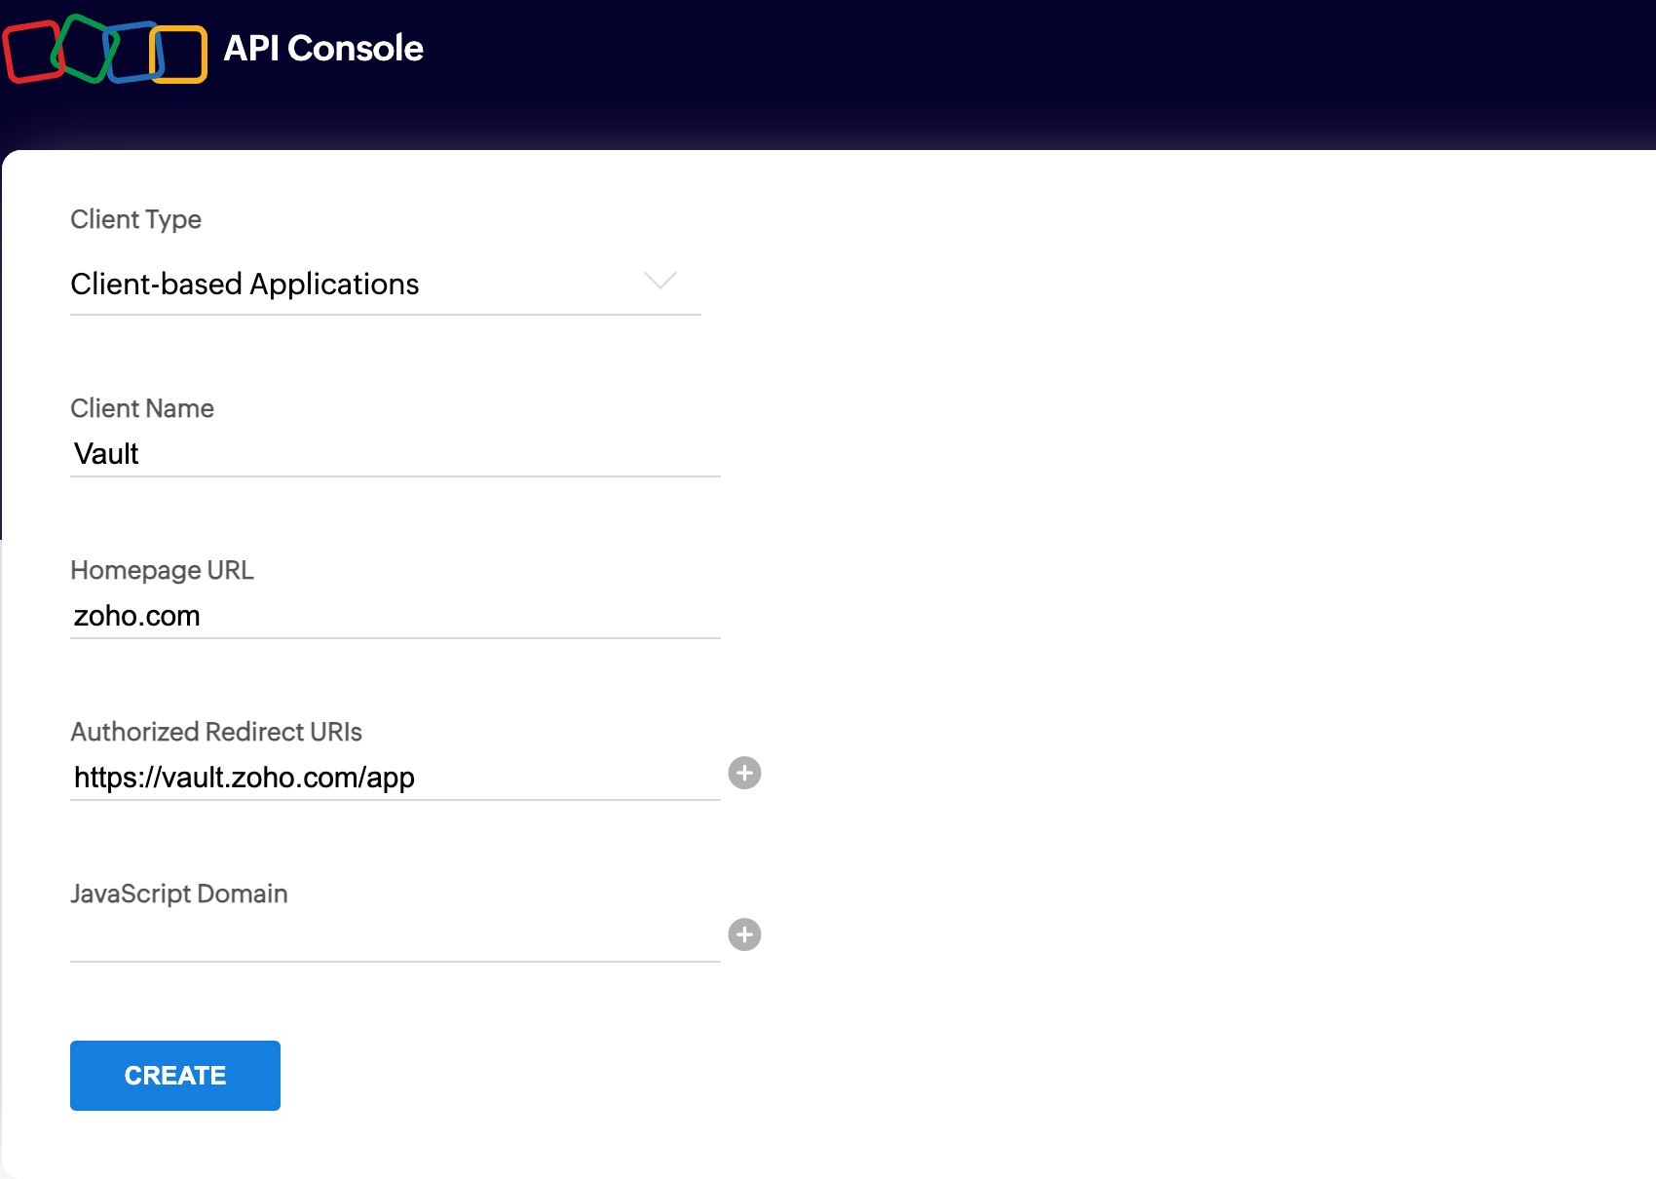
Task: Click the Client Type label
Action: click(136, 219)
